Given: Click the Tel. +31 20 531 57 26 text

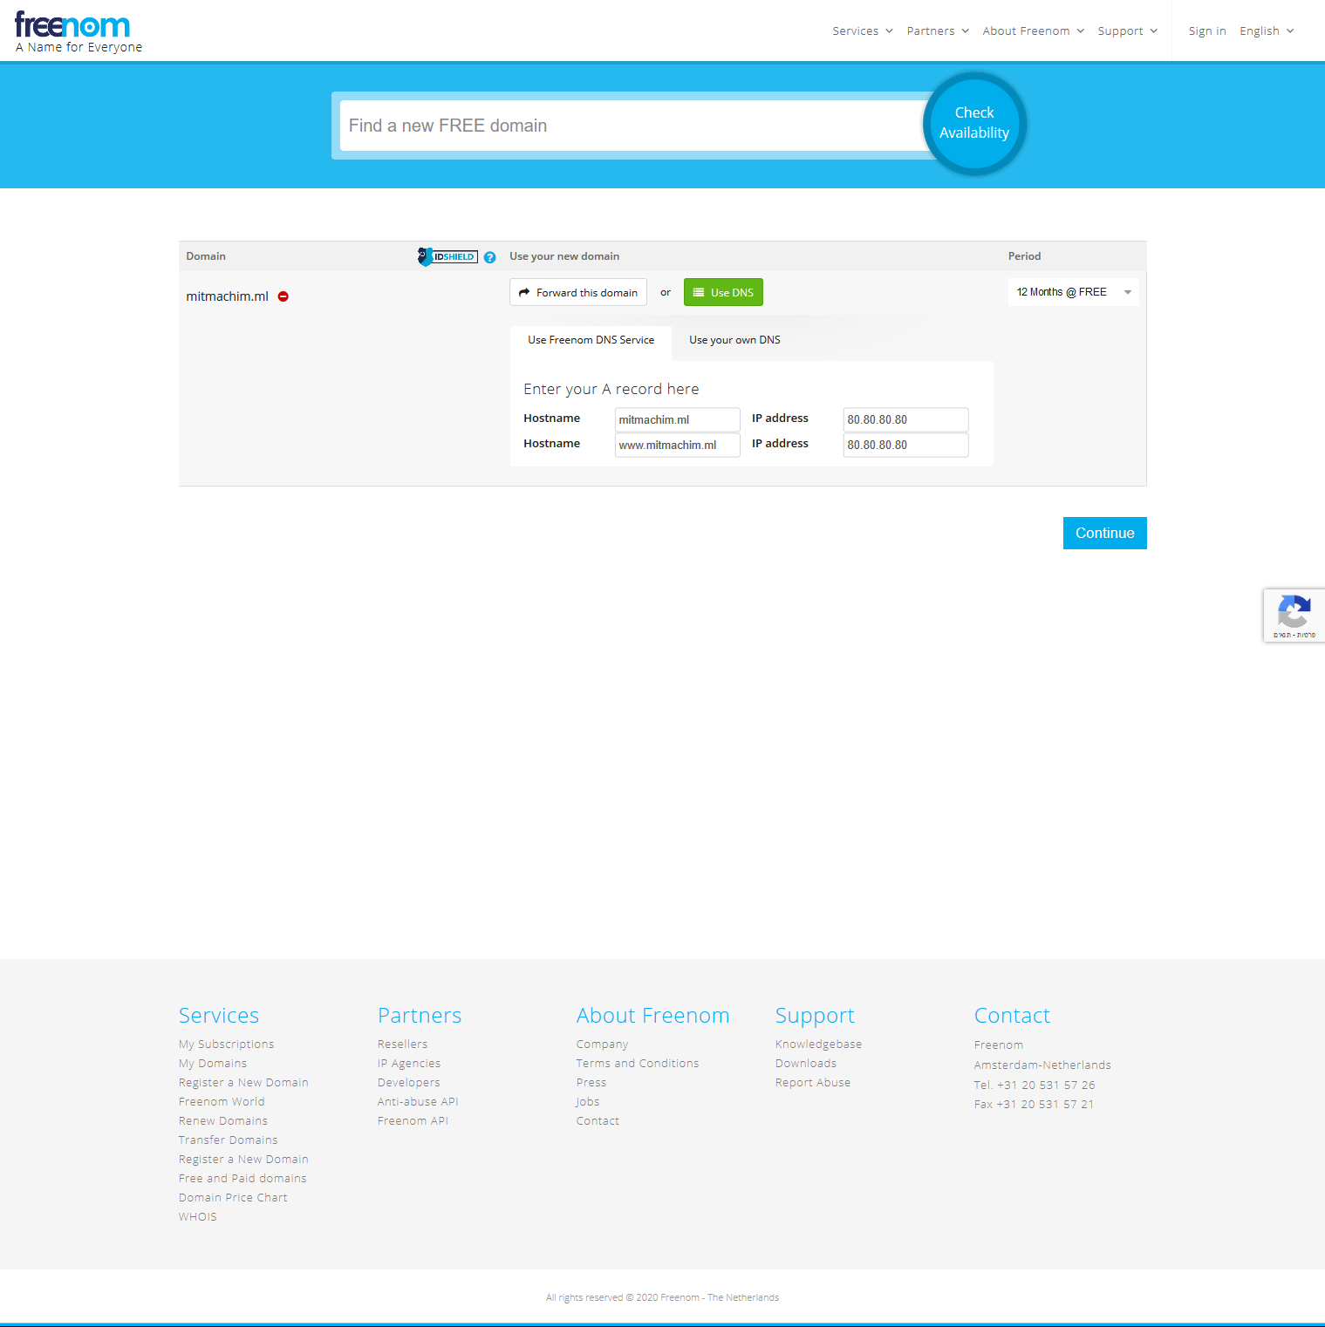Looking at the screenshot, I should (x=1035, y=1085).
